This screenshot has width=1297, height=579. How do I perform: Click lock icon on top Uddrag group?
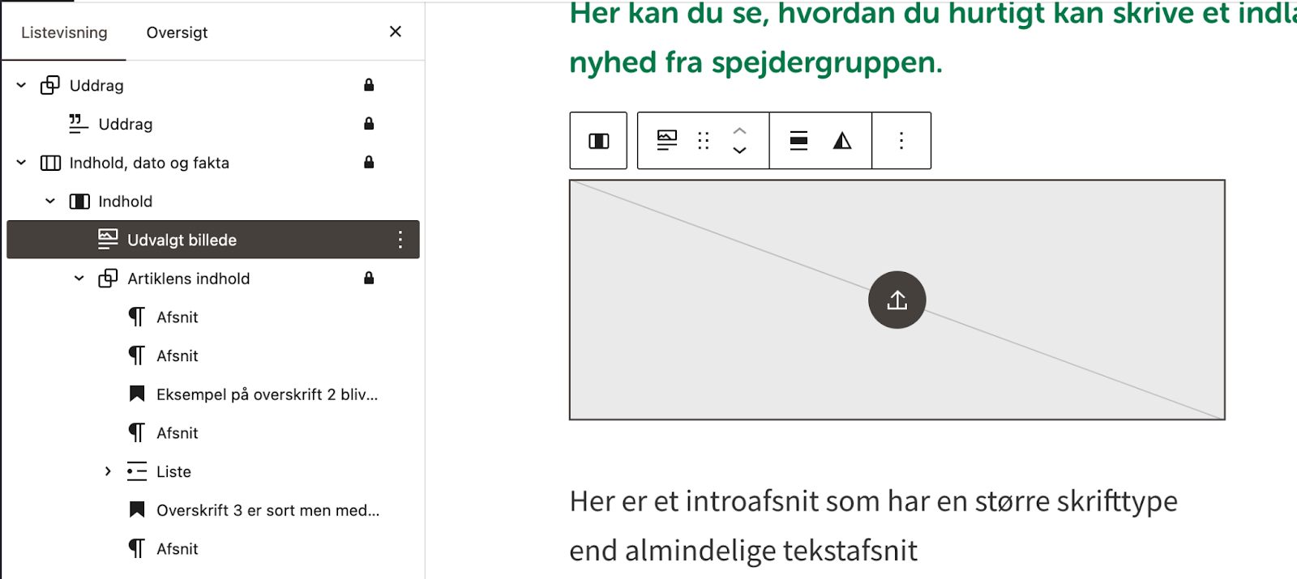click(x=369, y=85)
